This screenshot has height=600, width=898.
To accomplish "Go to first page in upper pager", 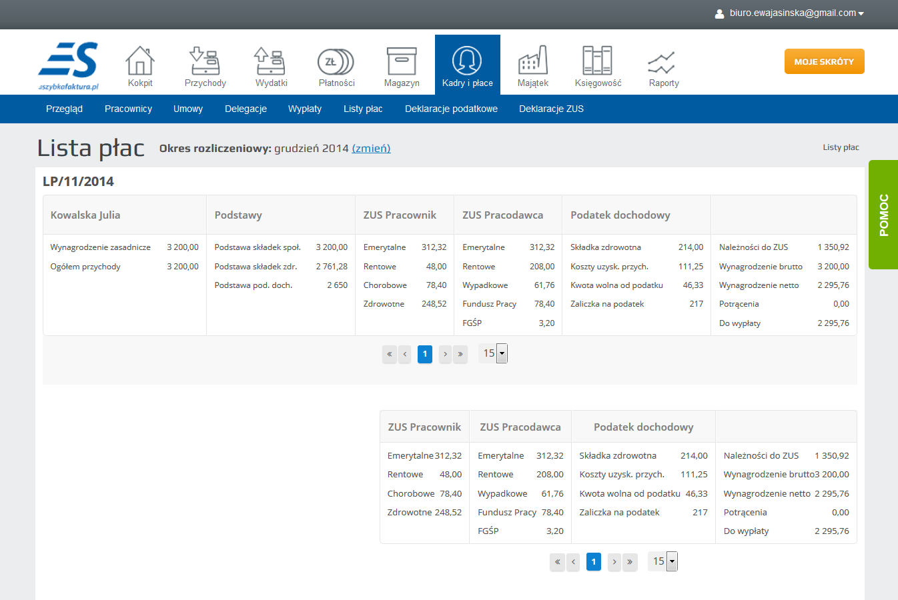I will tap(390, 354).
